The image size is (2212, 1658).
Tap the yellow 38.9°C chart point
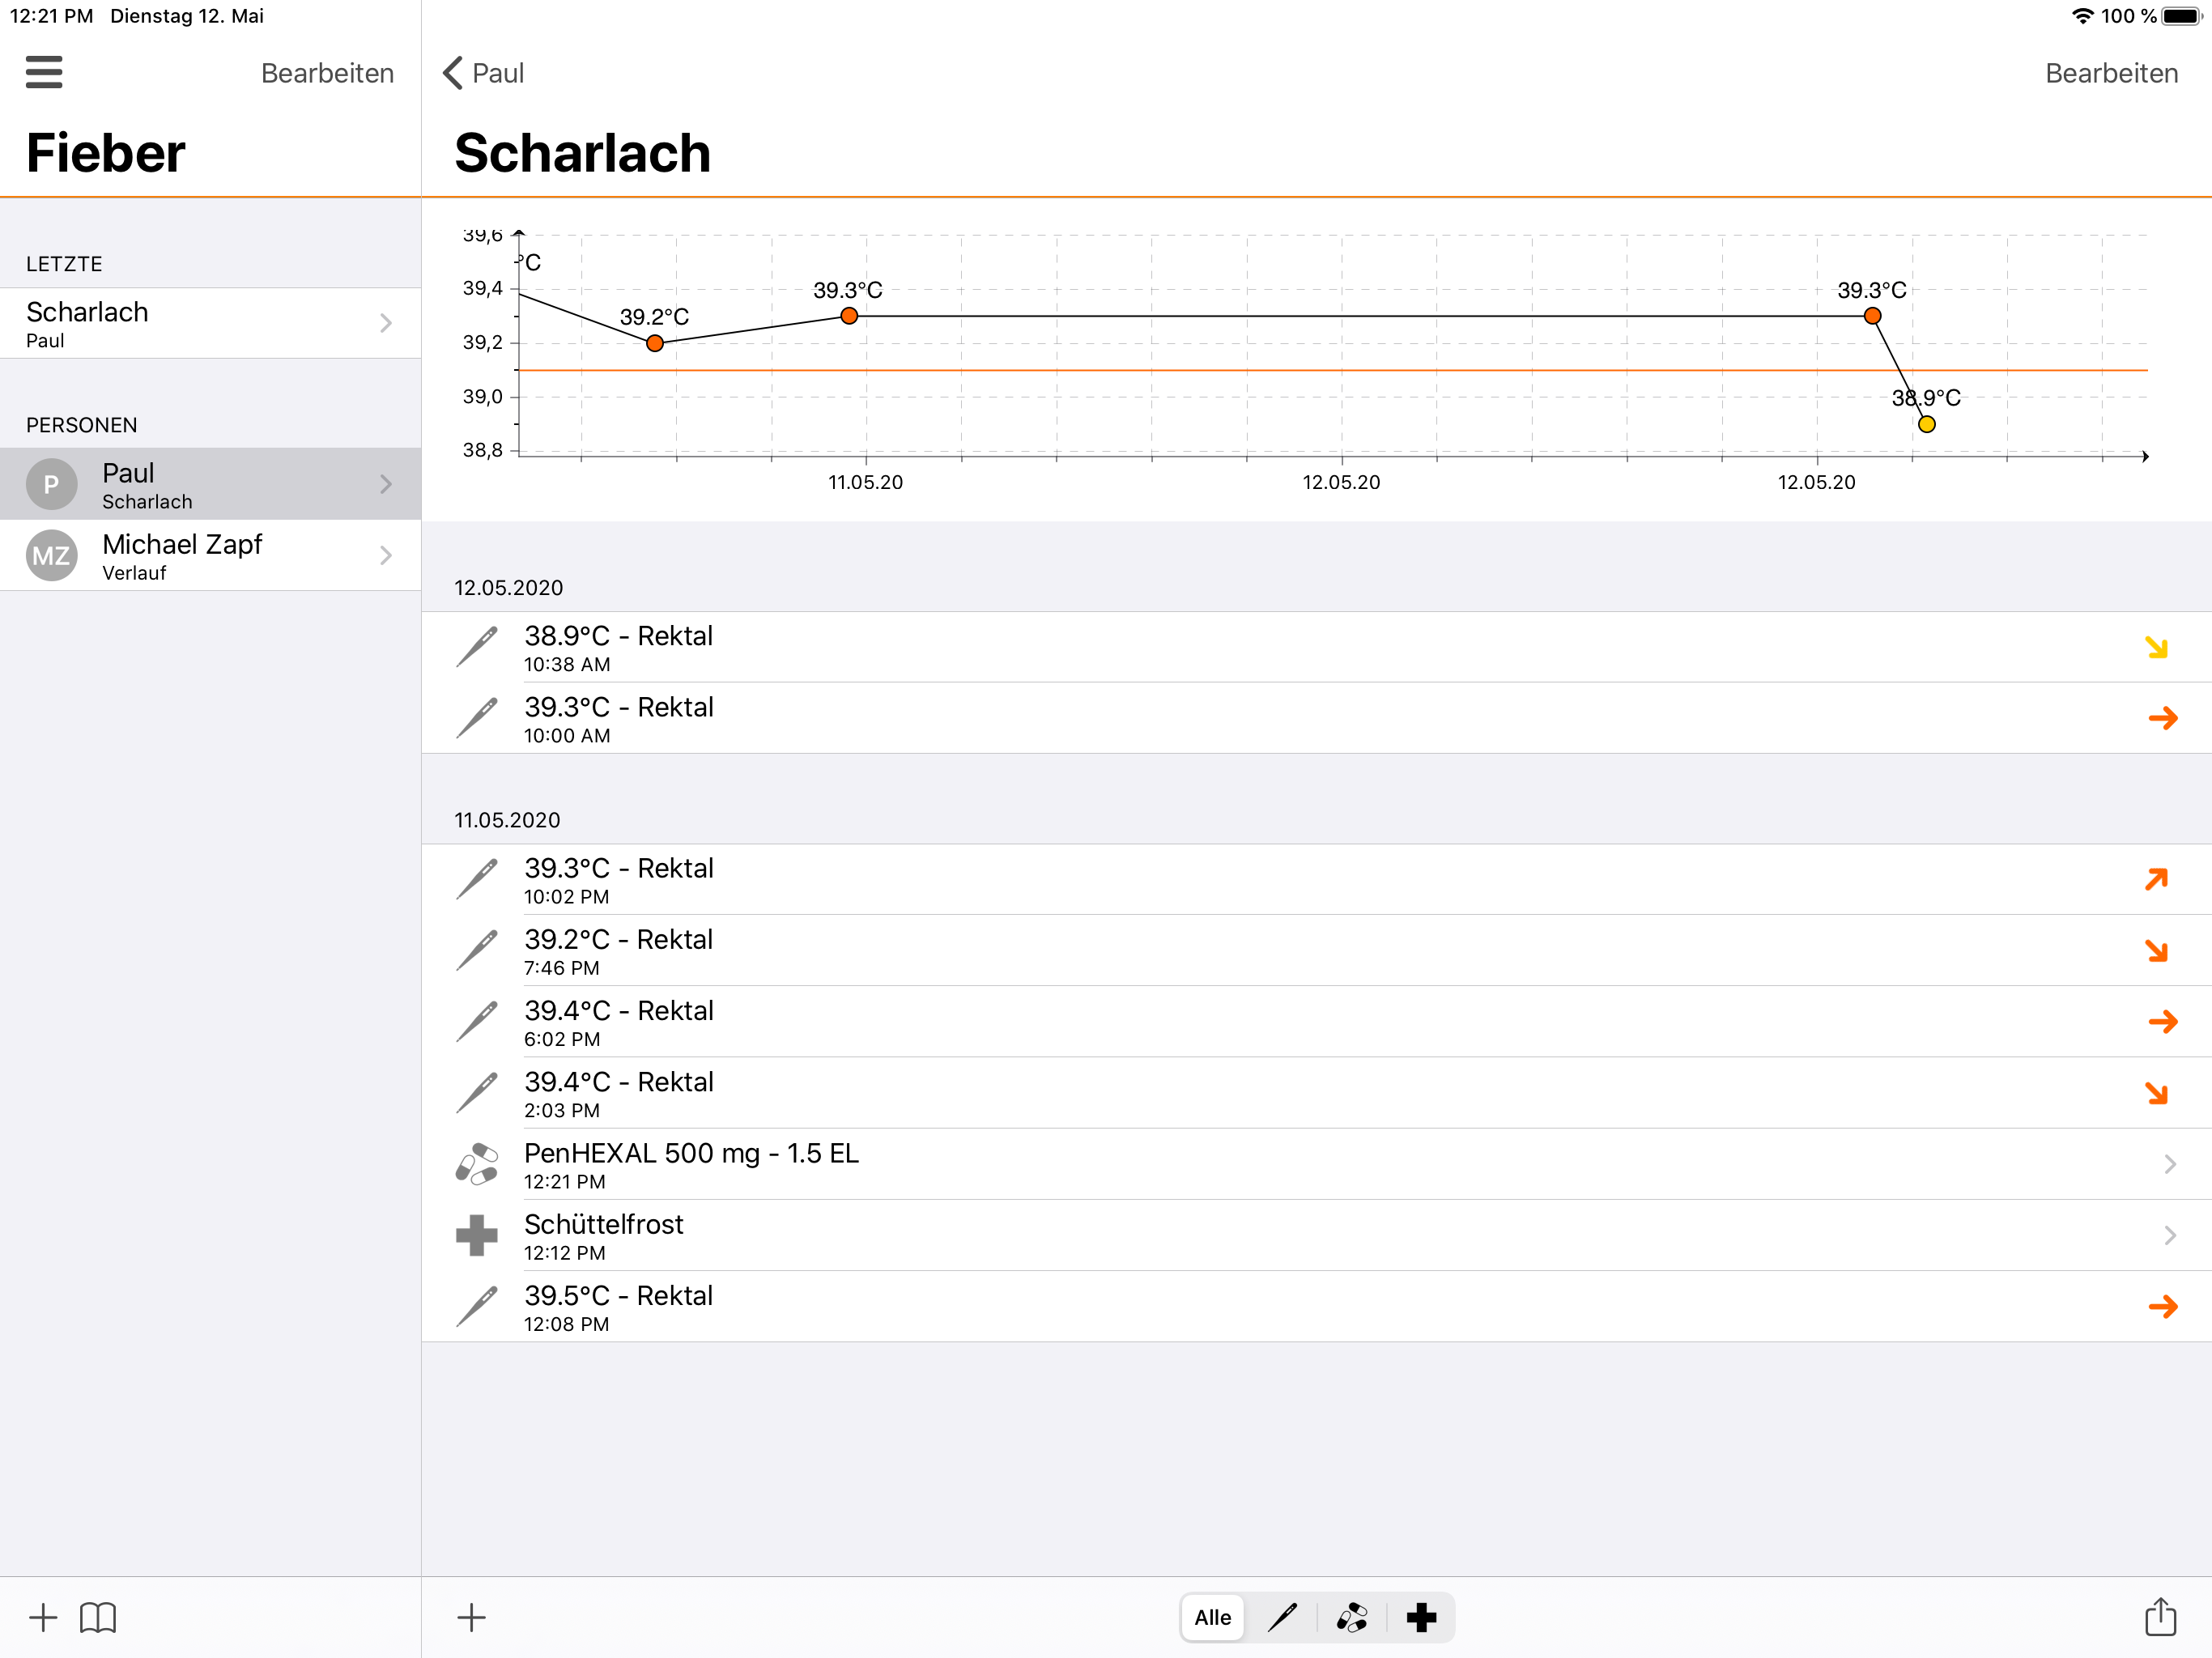coord(1926,424)
